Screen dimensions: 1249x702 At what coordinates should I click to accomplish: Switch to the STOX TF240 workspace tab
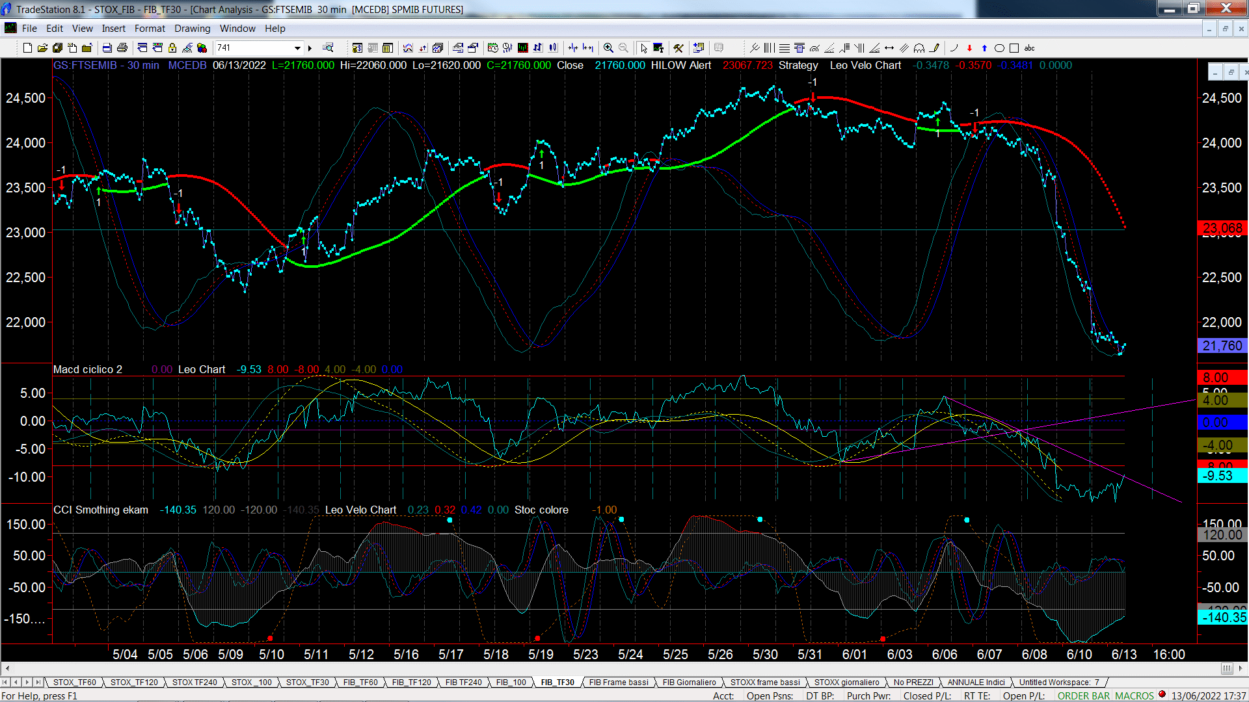click(195, 682)
